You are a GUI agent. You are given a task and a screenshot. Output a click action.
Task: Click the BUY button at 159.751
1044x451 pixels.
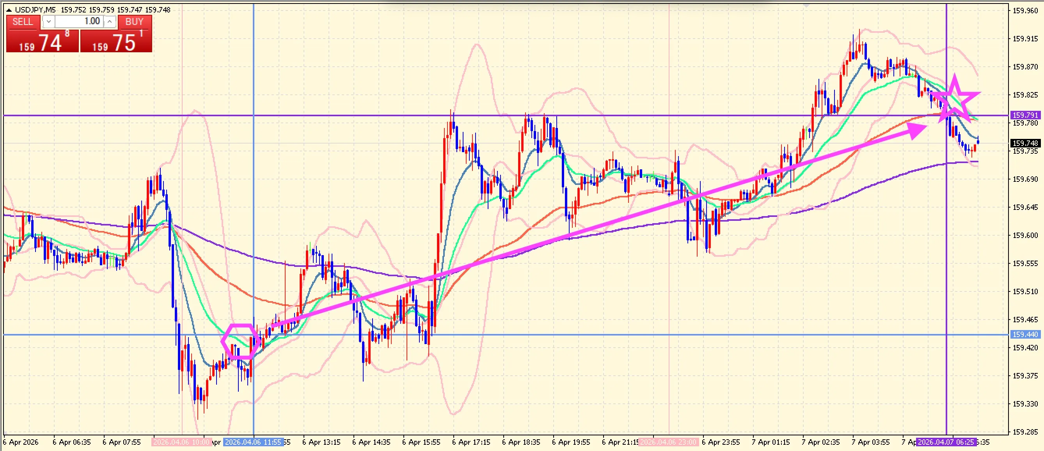coord(116,41)
